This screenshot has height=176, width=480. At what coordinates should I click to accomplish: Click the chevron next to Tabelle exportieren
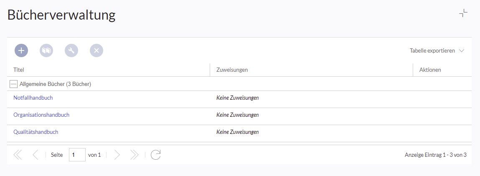[x=462, y=51]
